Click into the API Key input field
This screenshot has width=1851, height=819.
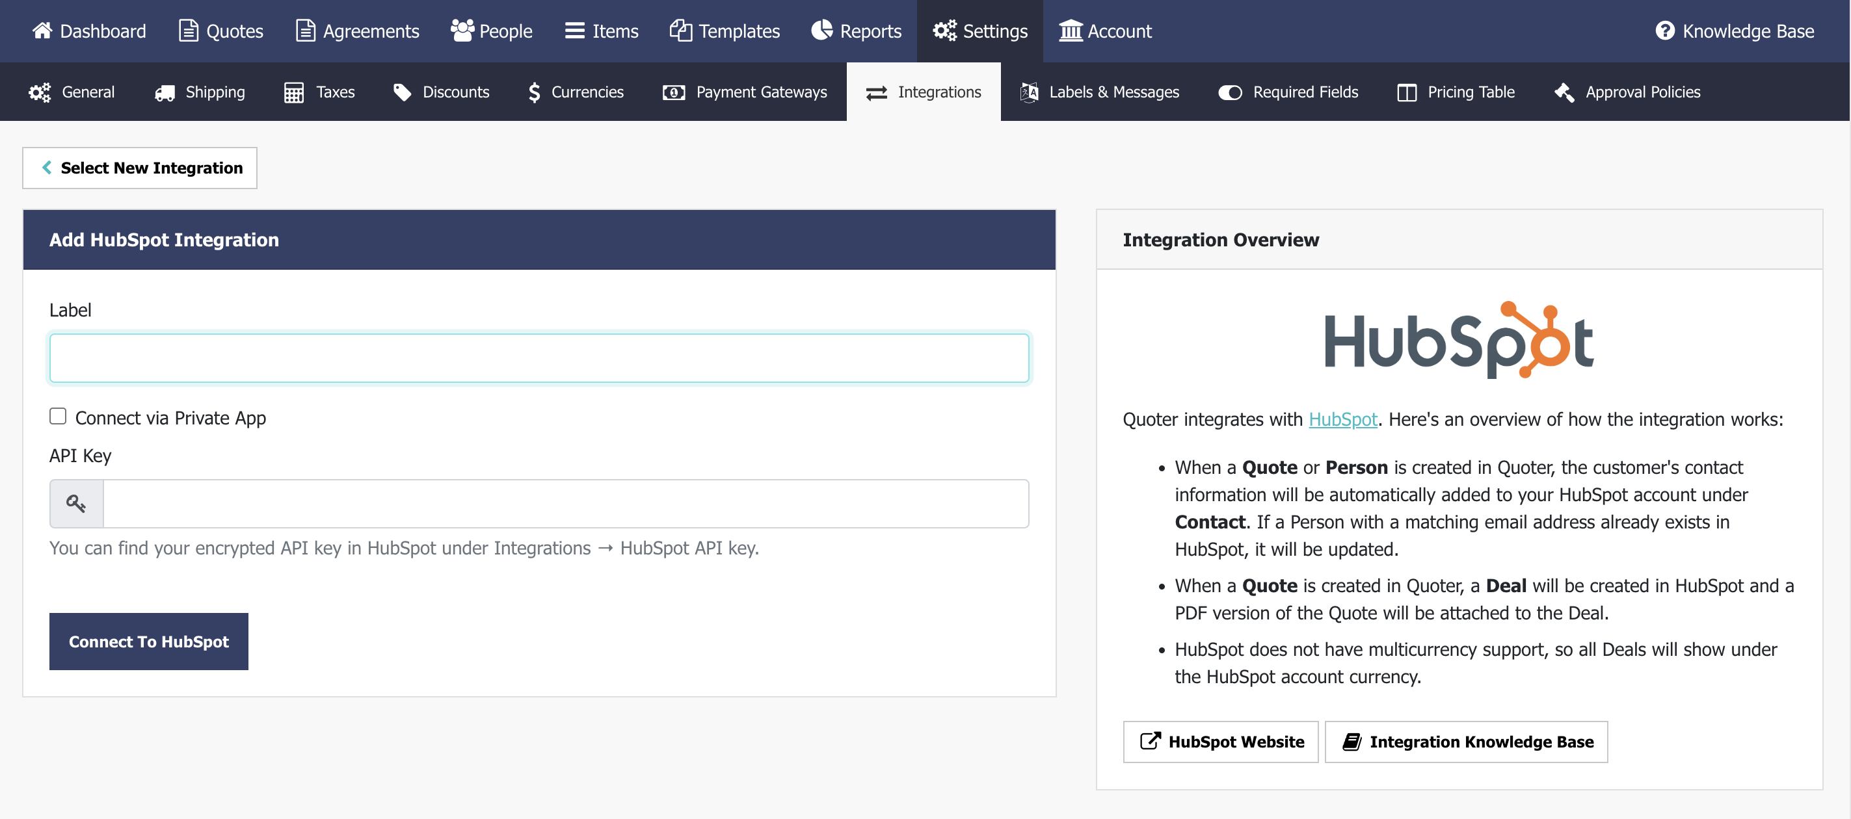coord(566,504)
